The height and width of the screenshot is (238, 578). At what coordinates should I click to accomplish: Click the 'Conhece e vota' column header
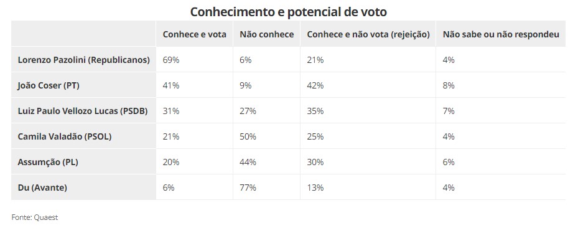coord(194,34)
